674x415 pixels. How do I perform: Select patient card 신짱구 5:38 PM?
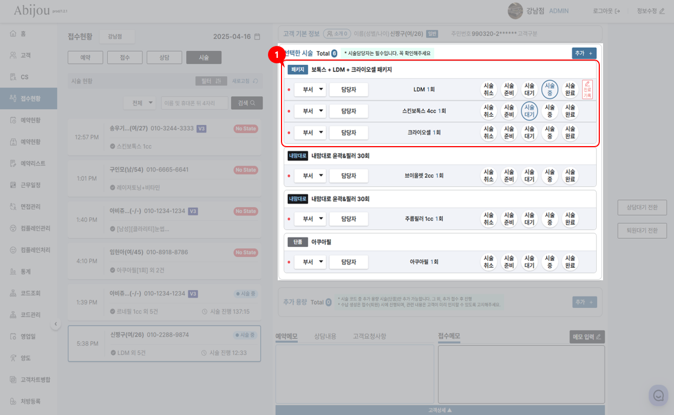pyautogui.click(x=165, y=344)
